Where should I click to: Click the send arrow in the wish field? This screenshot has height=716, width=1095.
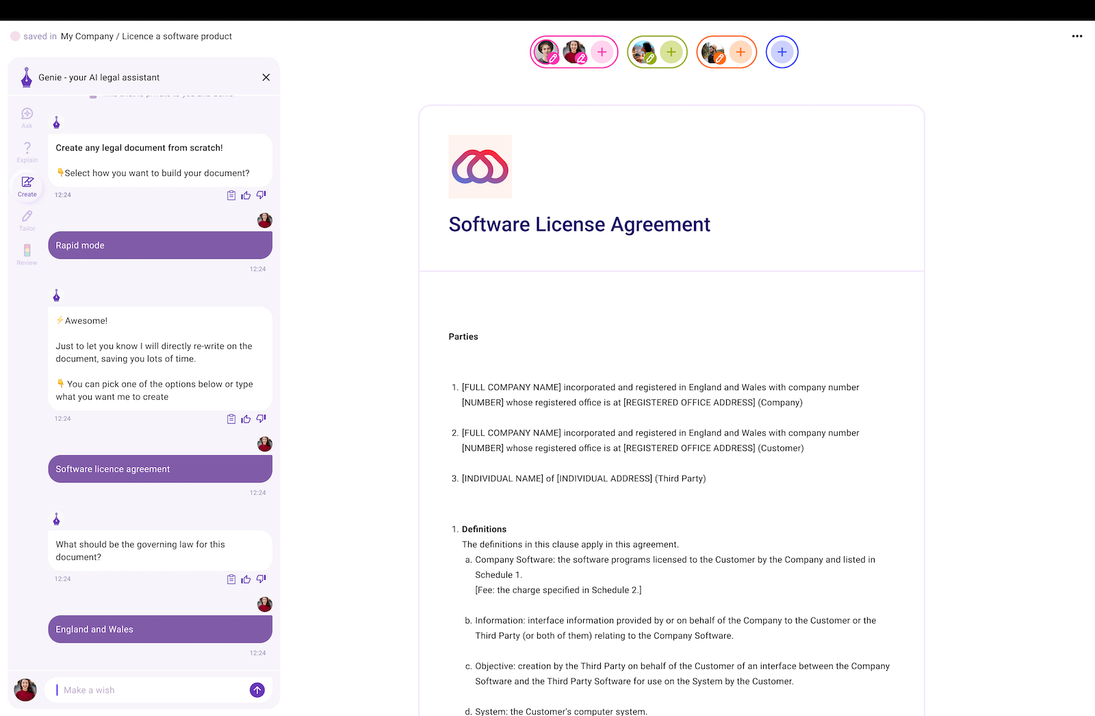coord(257,690)
